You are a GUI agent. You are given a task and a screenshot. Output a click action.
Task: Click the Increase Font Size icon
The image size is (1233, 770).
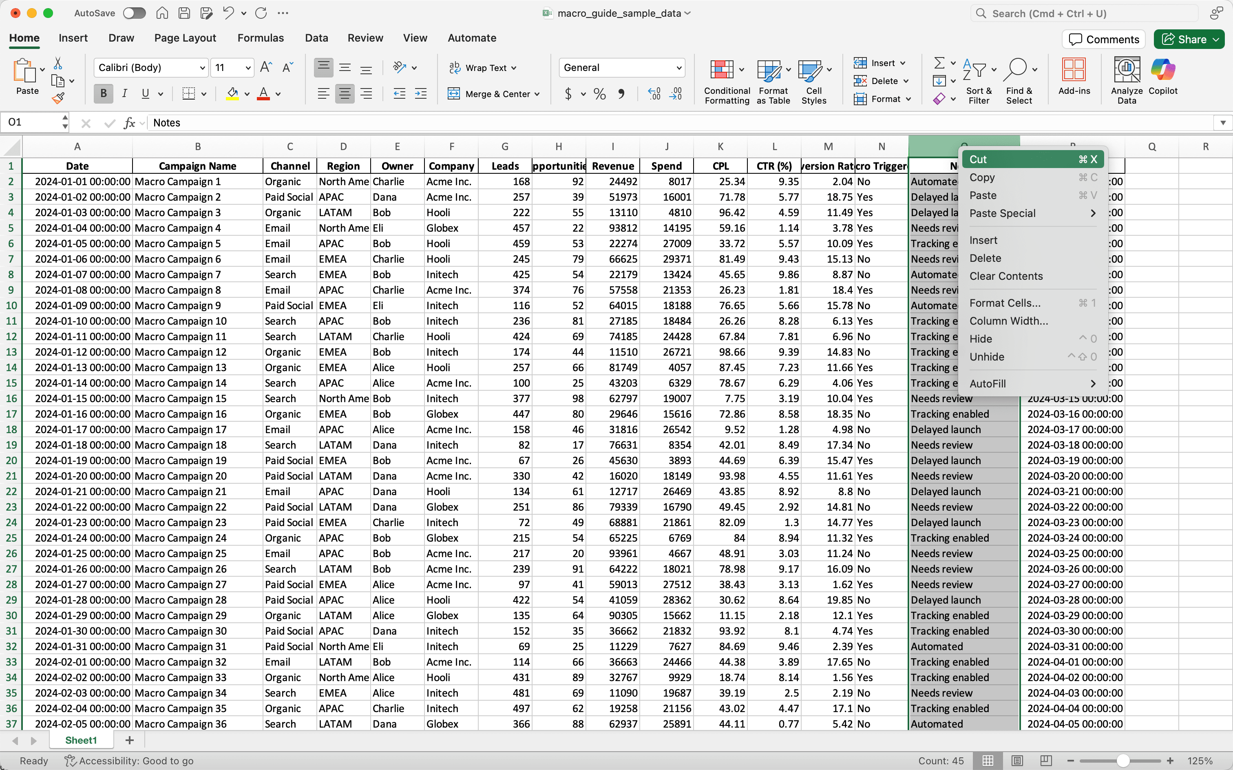pos(266,67)
